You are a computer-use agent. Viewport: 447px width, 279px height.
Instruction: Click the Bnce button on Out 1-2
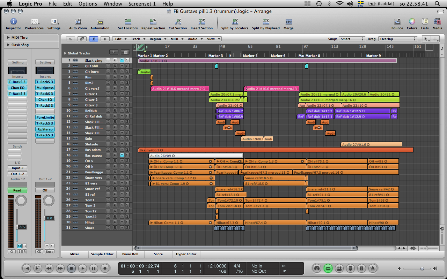coord(49,251)
